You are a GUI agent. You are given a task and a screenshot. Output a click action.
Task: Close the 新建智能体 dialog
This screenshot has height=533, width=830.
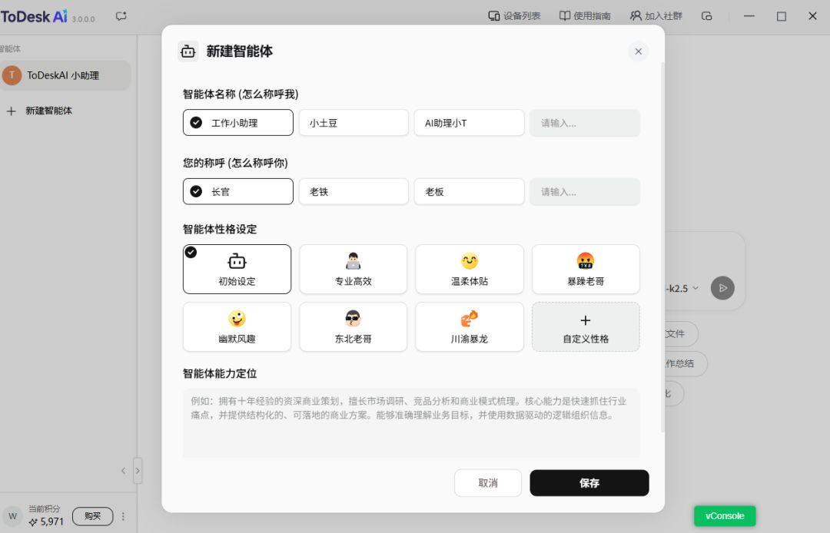click(x=639, y=51)
